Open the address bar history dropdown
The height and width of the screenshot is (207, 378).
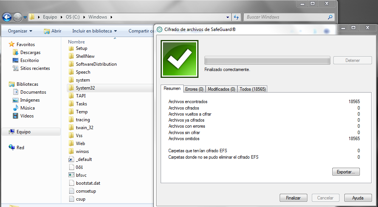point(228,17)
